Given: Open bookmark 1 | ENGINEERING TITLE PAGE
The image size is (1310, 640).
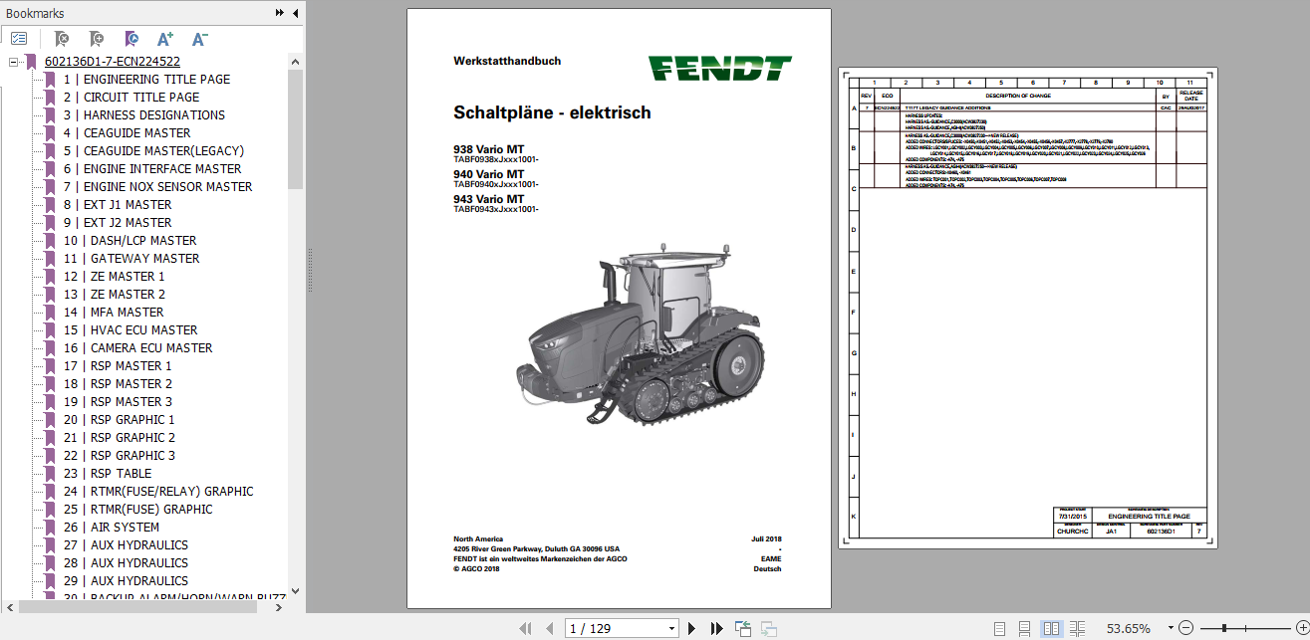Looking at the screenshot, I should click(x=146, y=80).
